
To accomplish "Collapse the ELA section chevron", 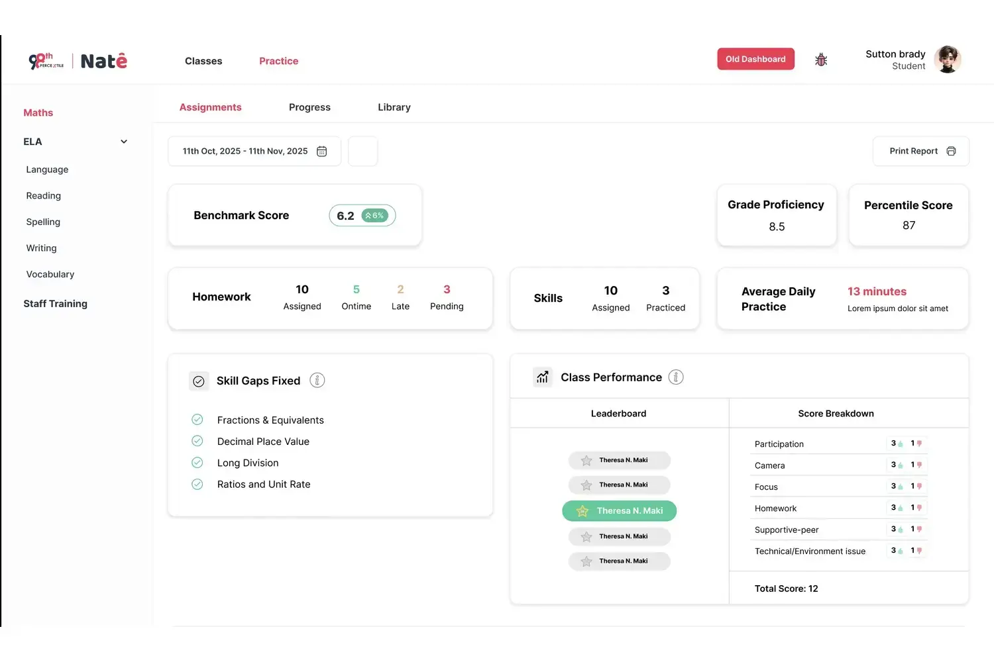I will 124,142.
